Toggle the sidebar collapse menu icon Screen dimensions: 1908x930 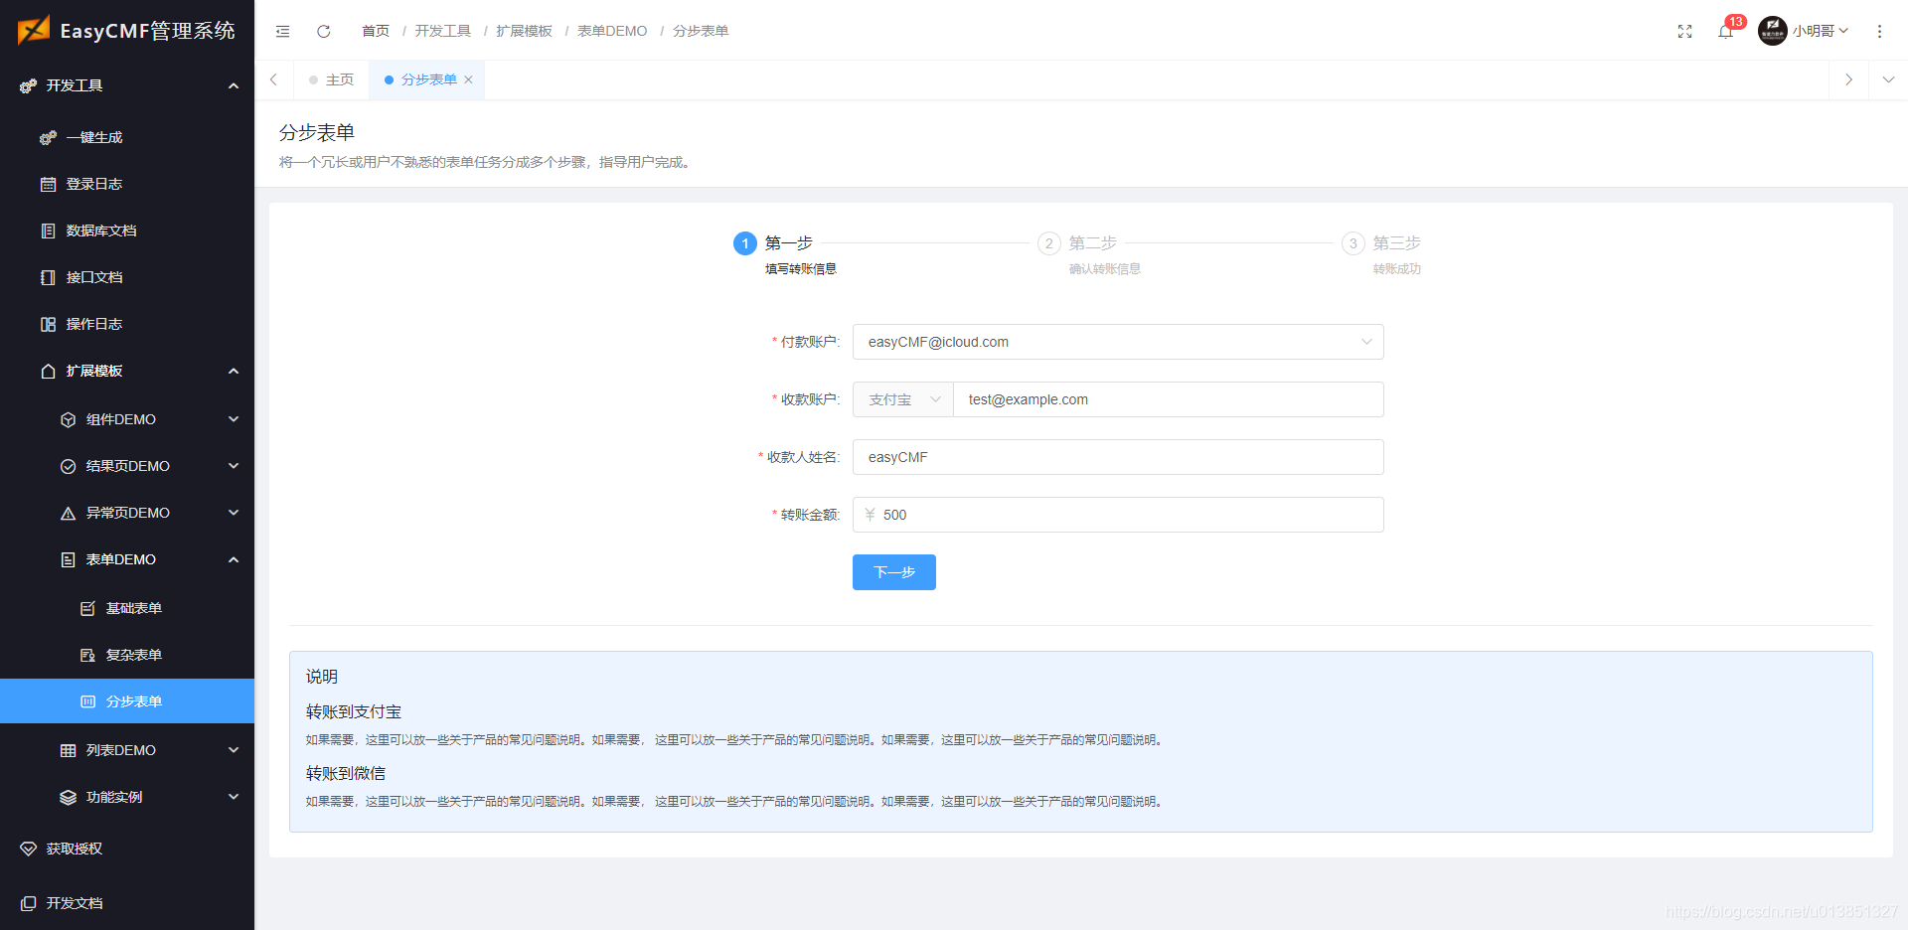point(283,31)
